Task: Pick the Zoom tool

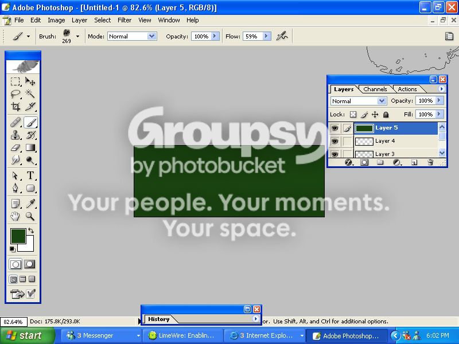Action: [x=30, y=216]
